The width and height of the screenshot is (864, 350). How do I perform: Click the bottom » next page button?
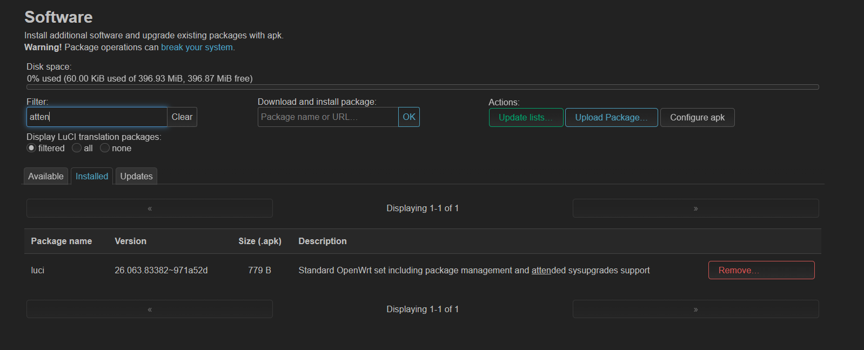695,309
